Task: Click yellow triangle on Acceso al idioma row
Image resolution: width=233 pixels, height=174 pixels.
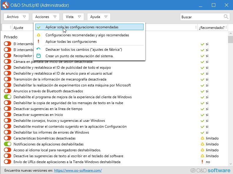Action: pos(202,150)
